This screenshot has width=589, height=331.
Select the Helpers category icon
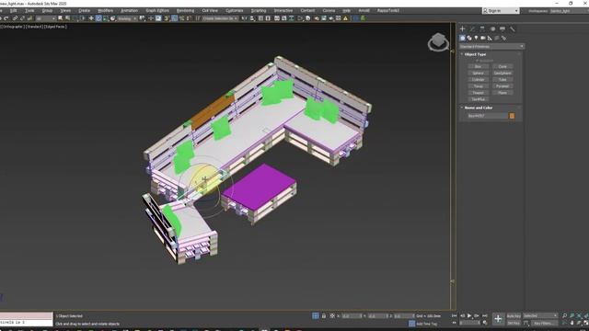490,38
